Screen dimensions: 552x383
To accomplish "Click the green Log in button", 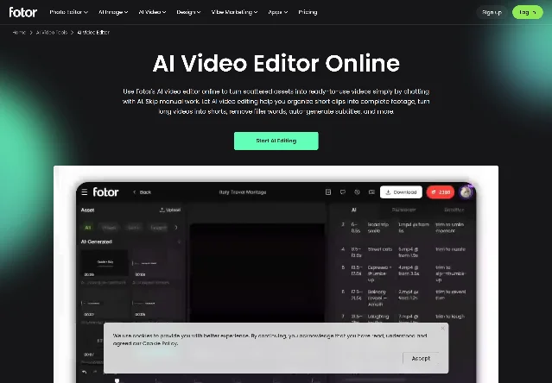I will 527,12.
